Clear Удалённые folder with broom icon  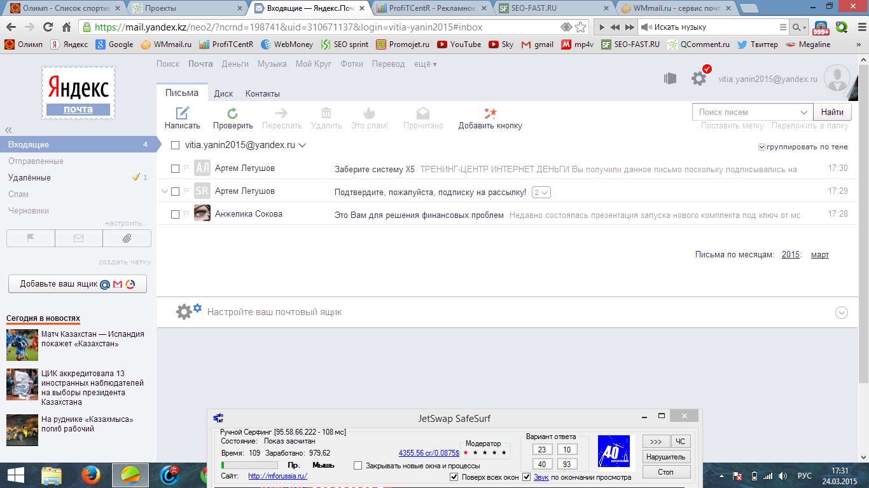click(136, 177)
